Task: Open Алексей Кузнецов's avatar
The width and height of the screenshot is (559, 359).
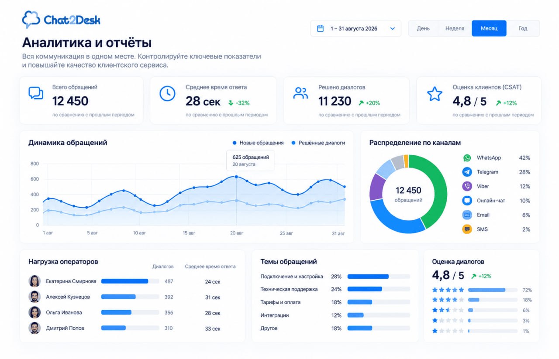Action: pos(35,297)
